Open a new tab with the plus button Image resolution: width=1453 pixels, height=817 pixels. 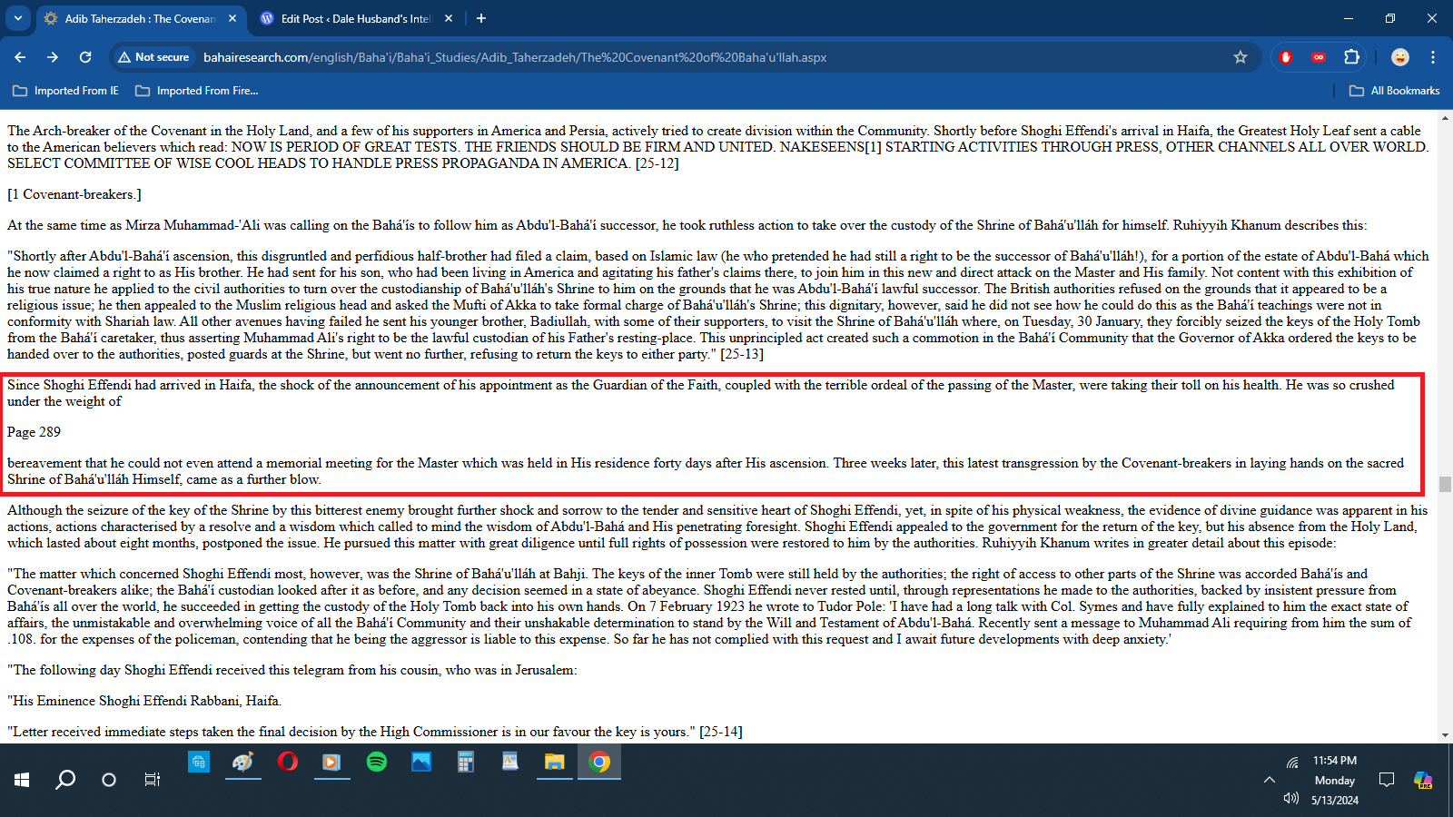pos(481,18)
